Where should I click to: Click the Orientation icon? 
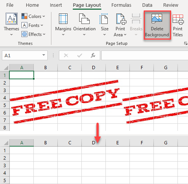(x=84, y=19)
